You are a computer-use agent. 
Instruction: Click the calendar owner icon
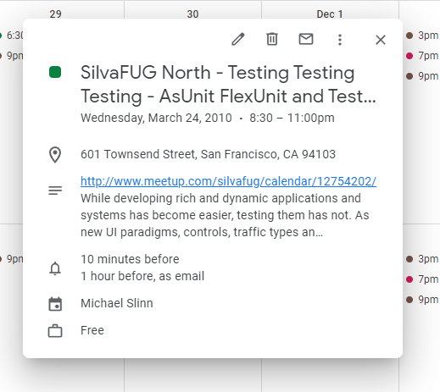pyautogui.click(x=55, y=304)
